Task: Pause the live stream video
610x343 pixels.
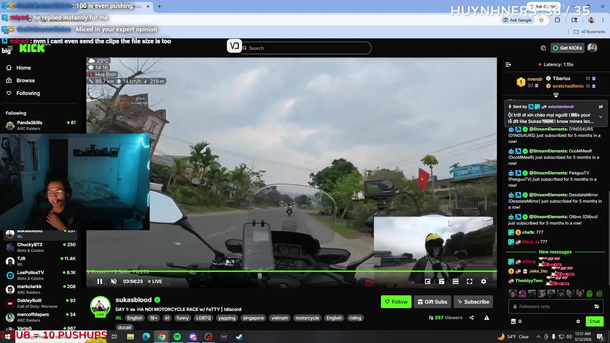Action: coord(100,282)
